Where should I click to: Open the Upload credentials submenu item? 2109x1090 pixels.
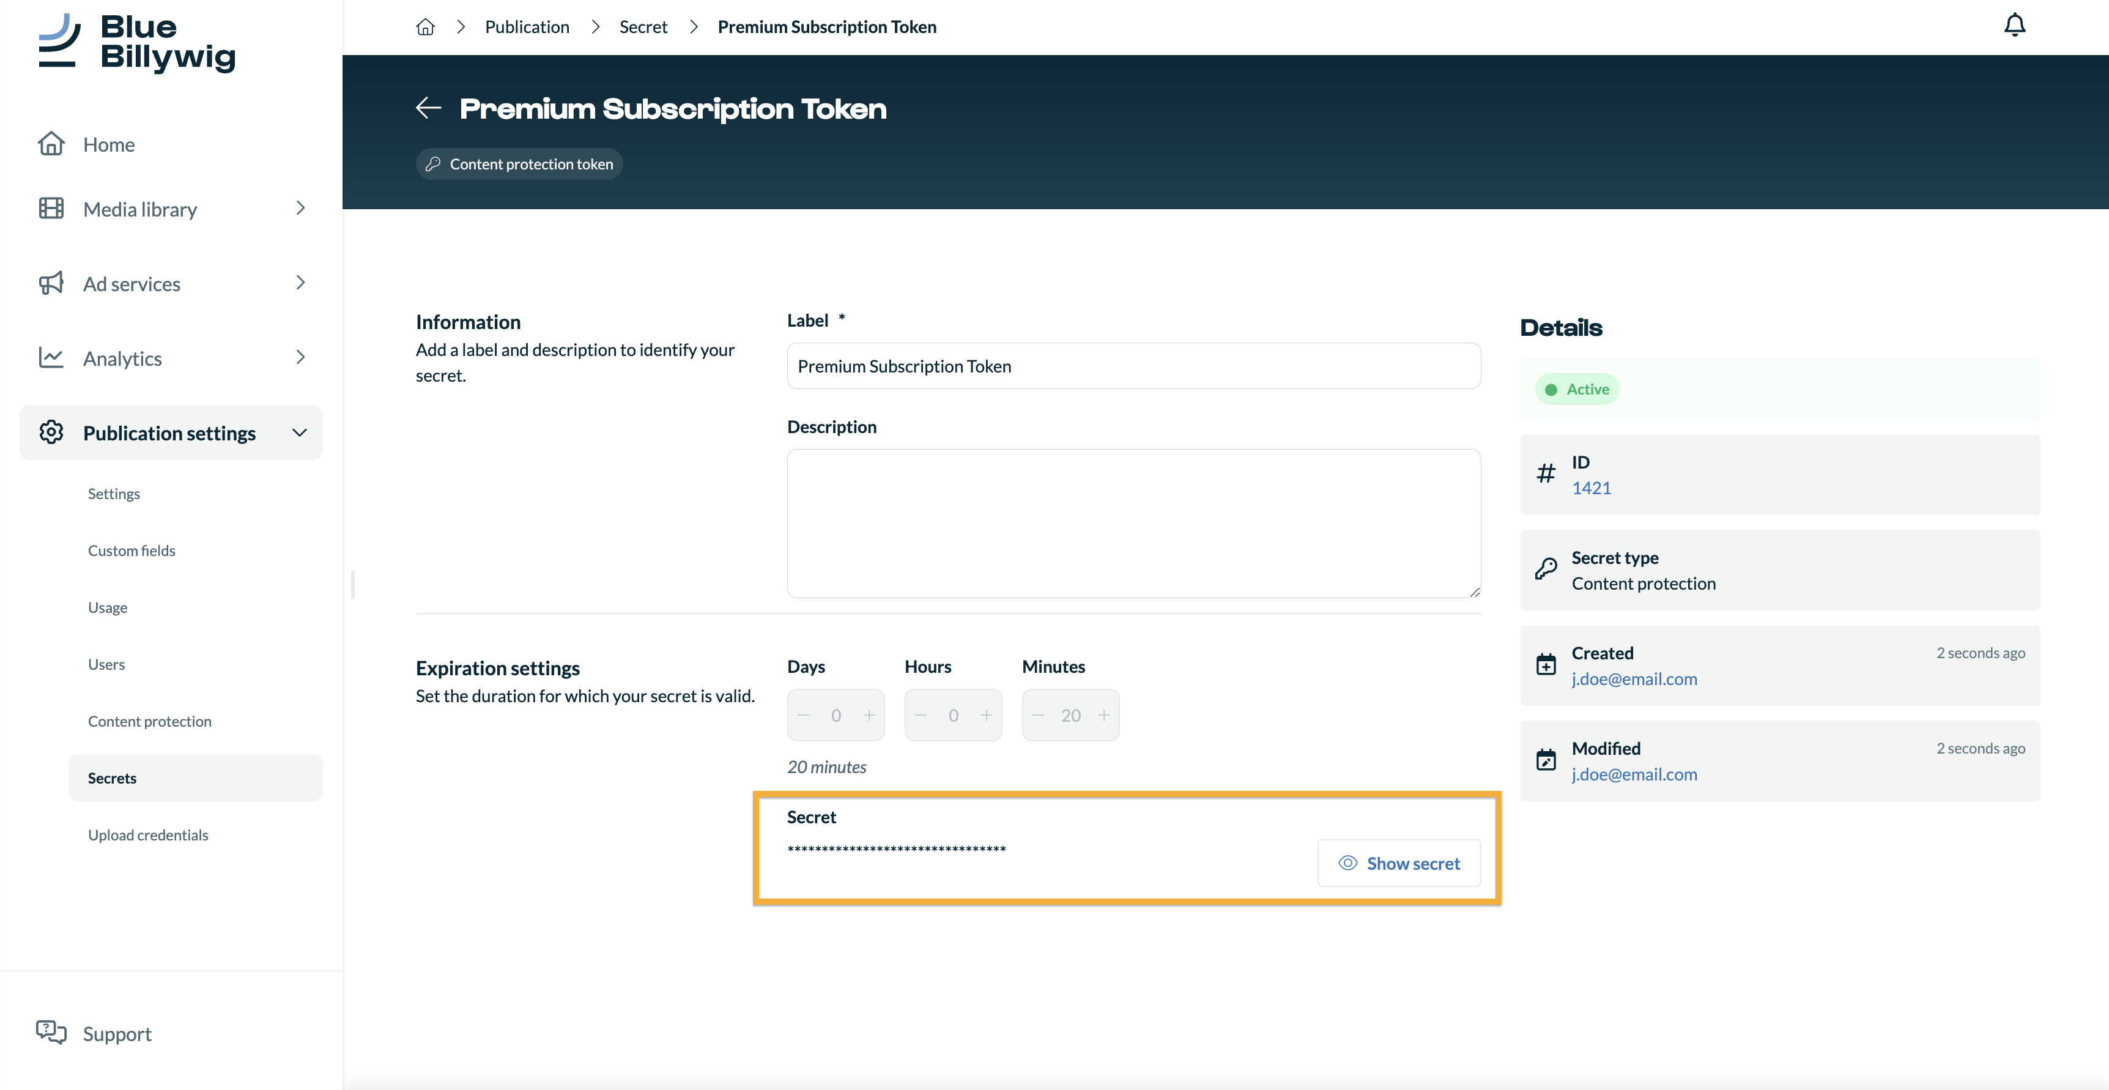(148, 836)
